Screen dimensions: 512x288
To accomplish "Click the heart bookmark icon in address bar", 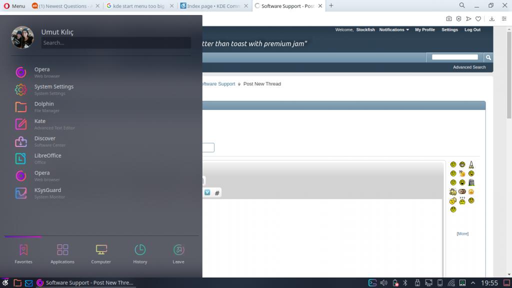I will (478, 18).
